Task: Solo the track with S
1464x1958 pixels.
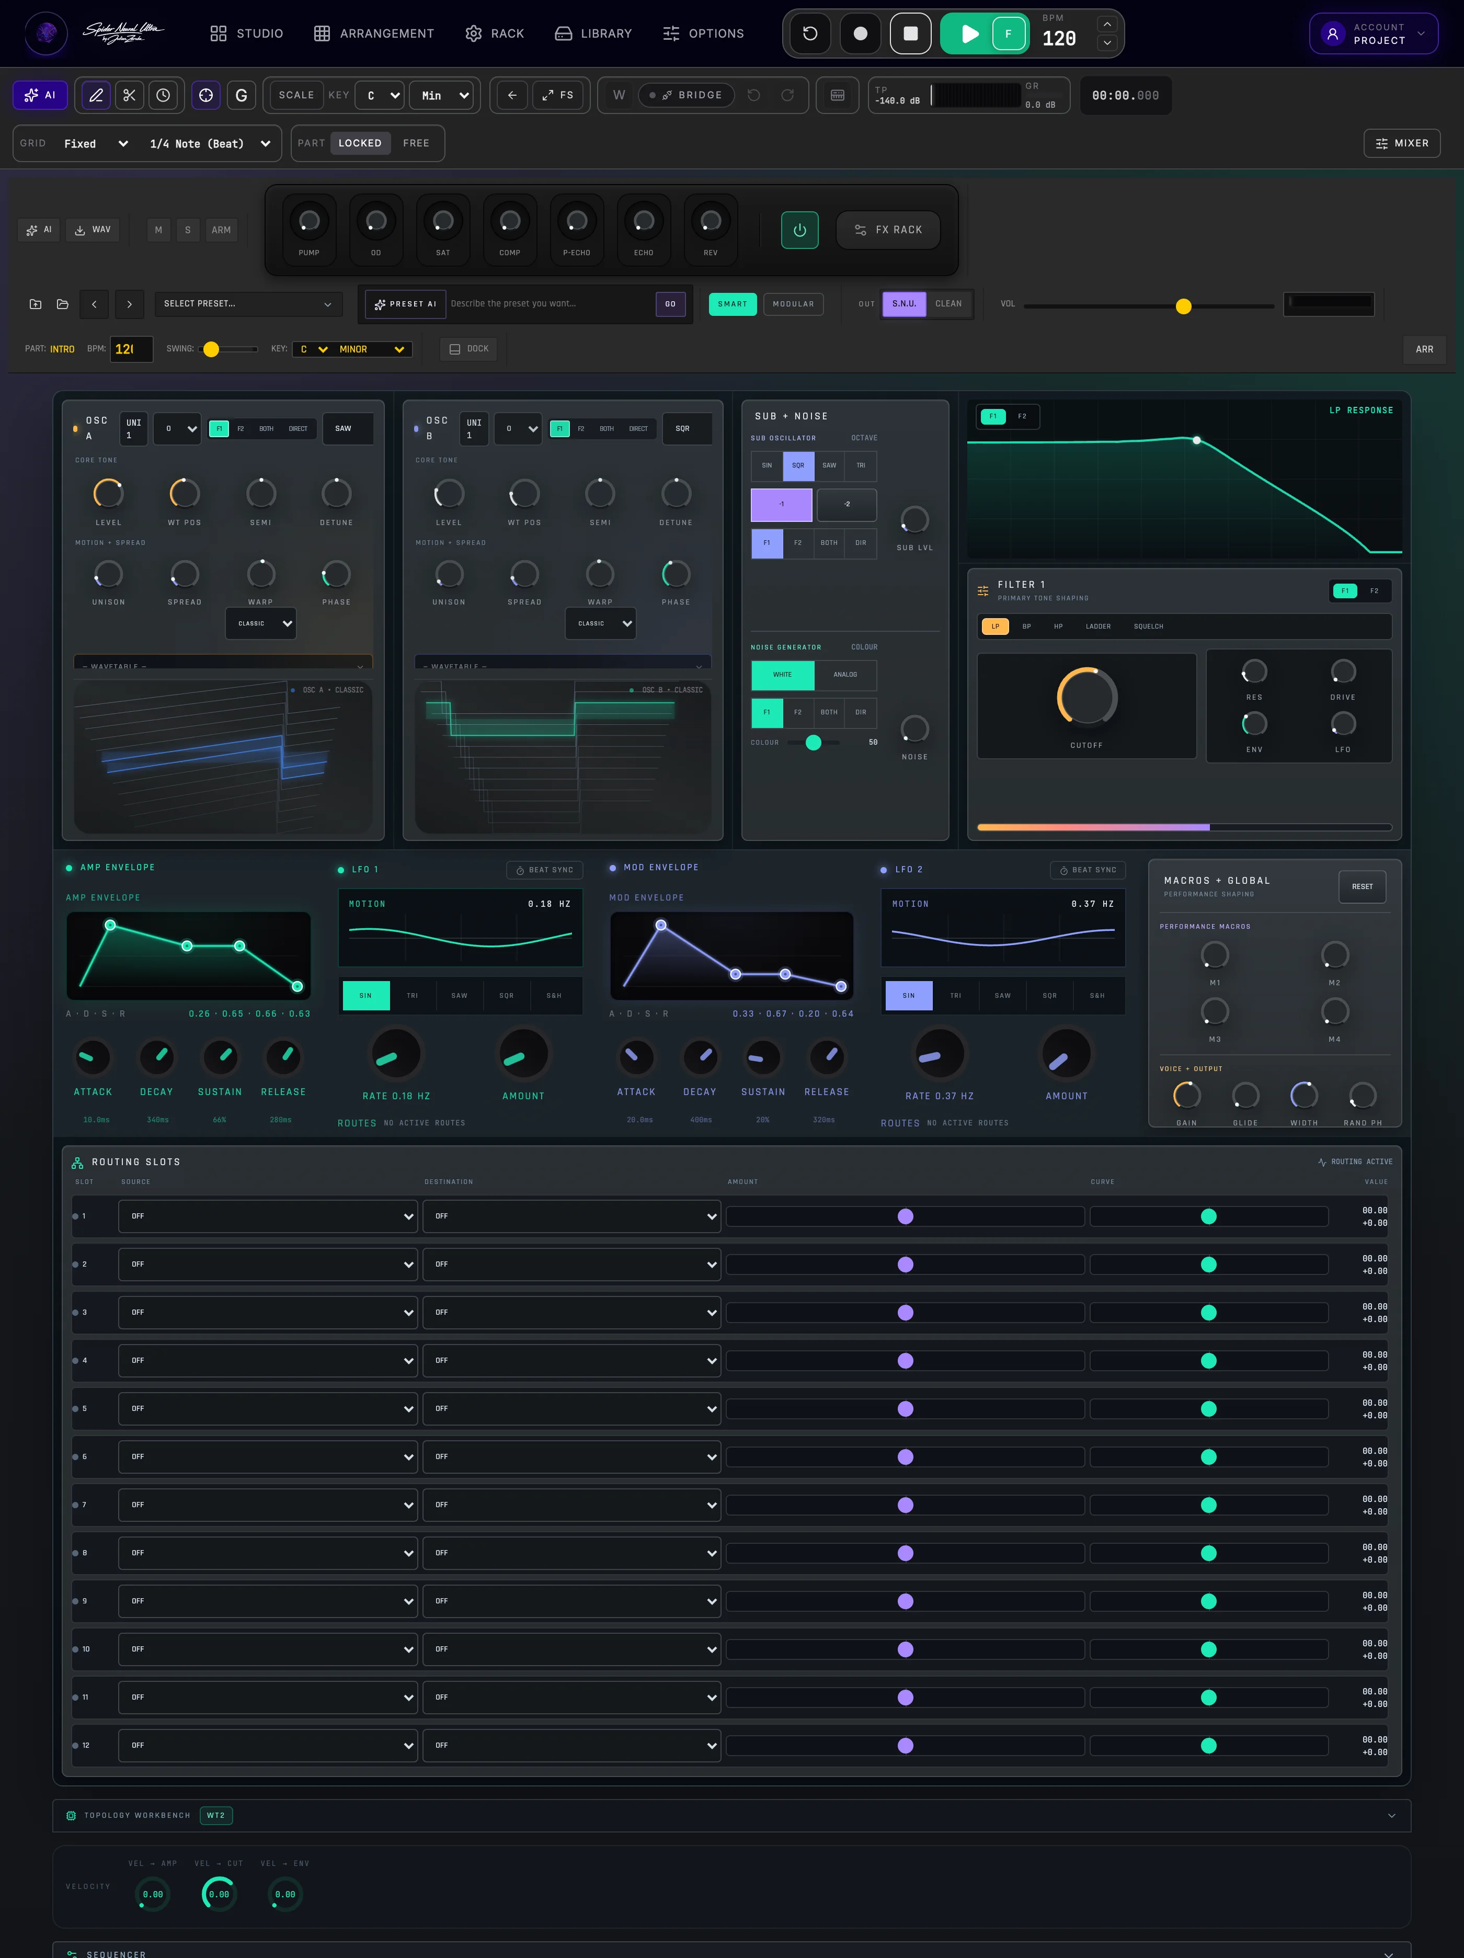Action: click(188, 230)
